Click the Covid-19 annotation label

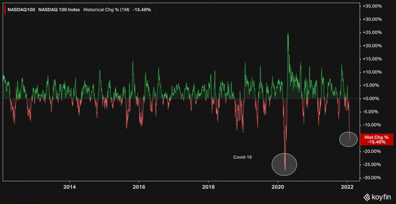[x=242, y=157]
